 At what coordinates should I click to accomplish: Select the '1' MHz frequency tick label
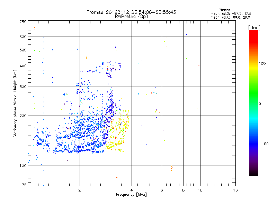click(28, 190)
